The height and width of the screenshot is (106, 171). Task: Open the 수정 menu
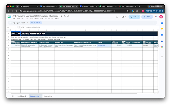(x=18, y=18)
